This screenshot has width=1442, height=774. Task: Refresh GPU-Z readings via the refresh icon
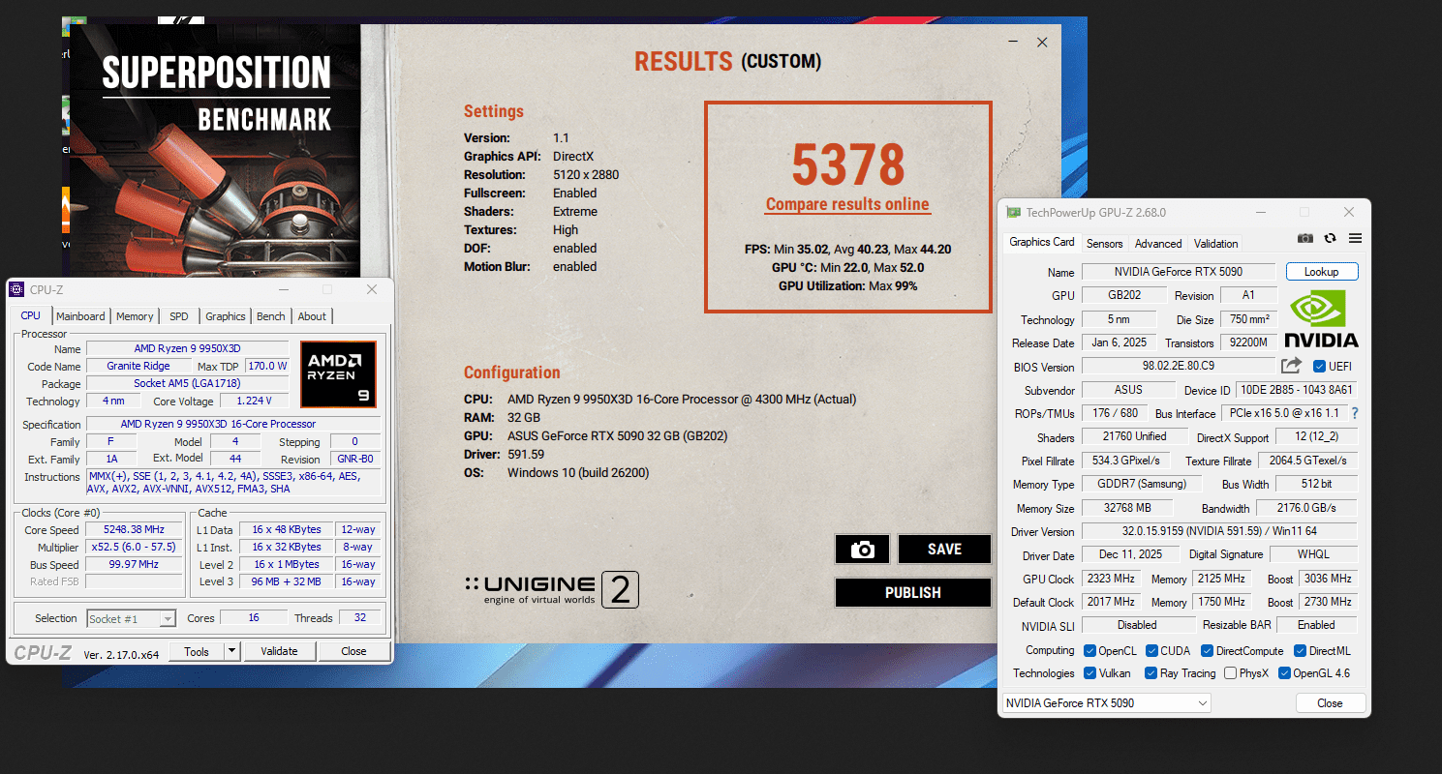(1331, 238)
